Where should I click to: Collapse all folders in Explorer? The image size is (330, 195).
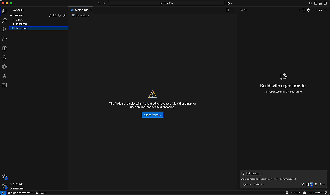64,15
